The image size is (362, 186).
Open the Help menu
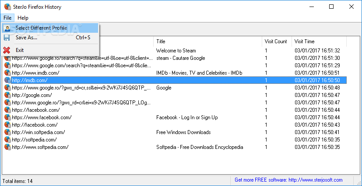23,18
